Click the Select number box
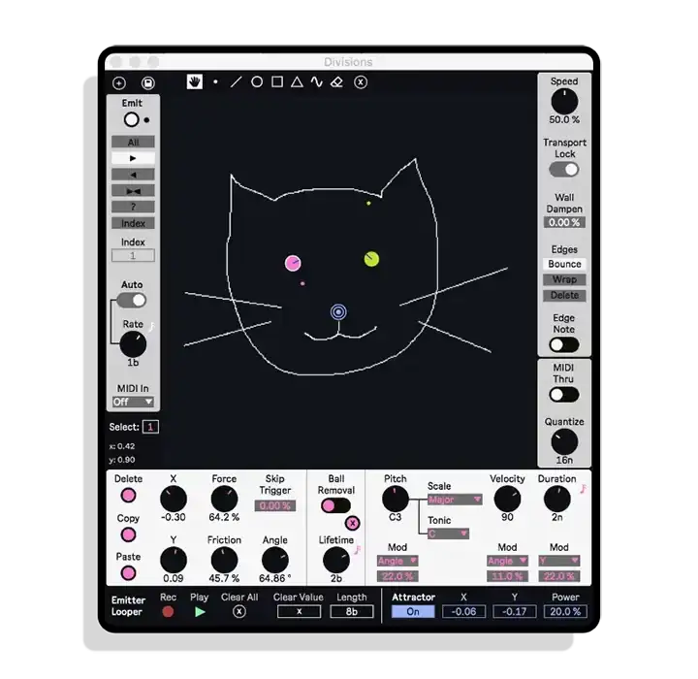 coord(150,427)
